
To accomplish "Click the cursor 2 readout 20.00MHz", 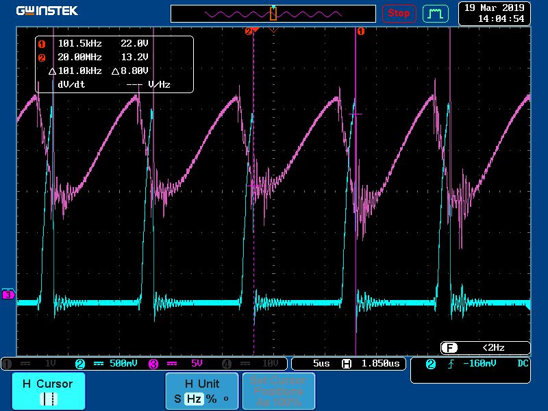I will tap(79, 57).
